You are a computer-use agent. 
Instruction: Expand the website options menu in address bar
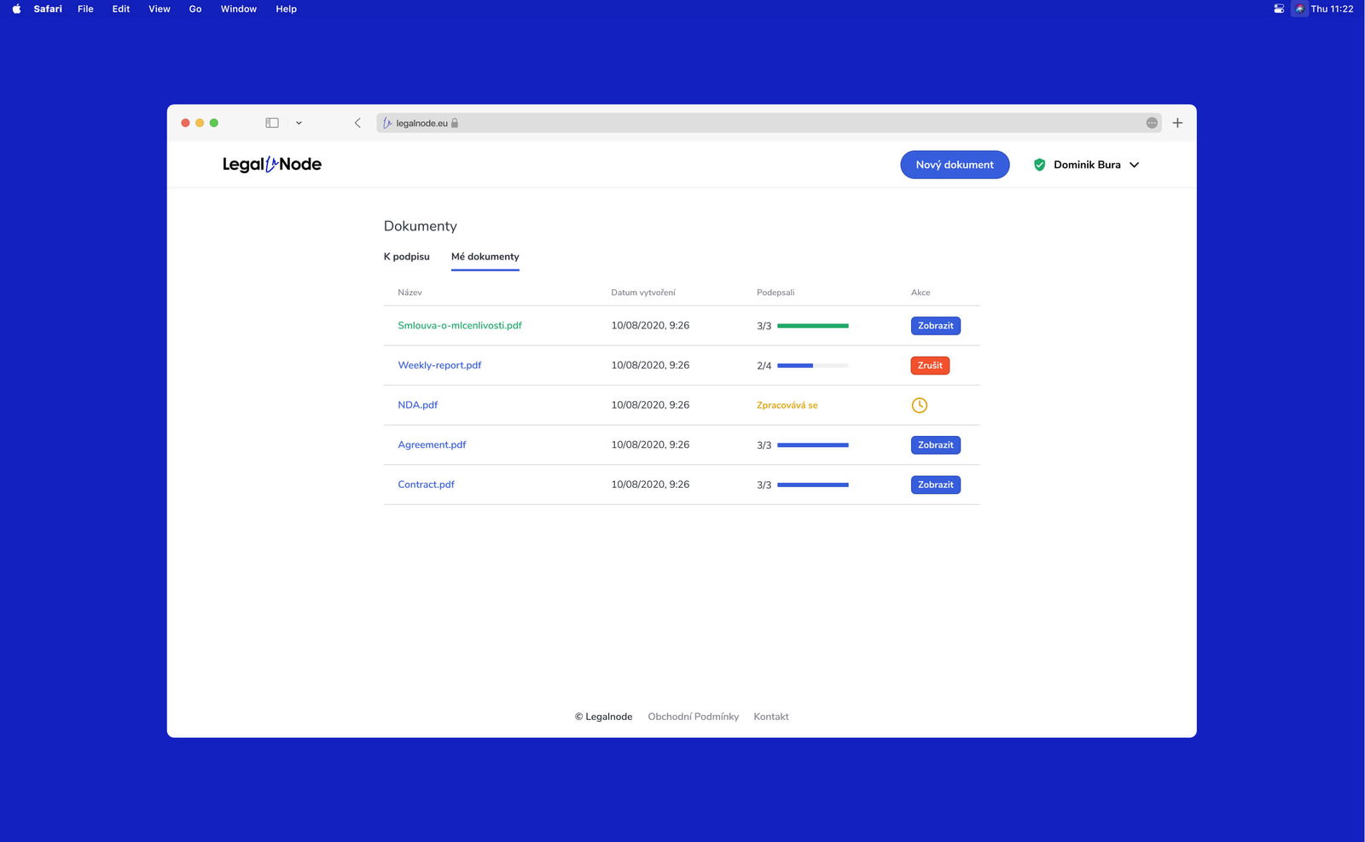(x=1152, y=122)
